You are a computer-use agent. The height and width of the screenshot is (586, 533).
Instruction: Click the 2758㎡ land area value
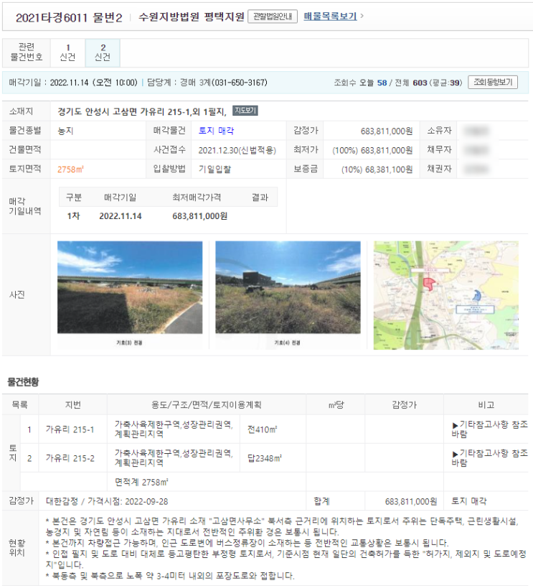pos(70,169)
